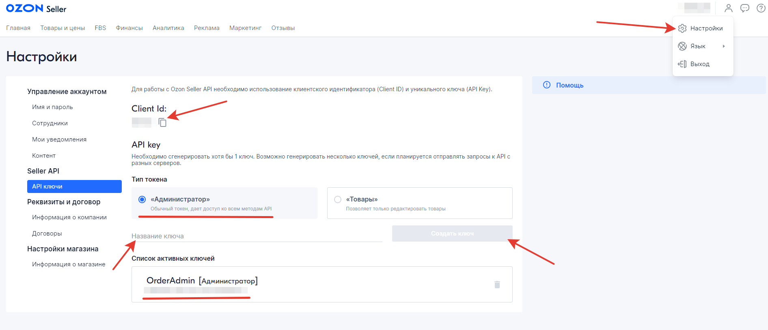Screen dimensions: 768x330
Task: Click the Настройки магазина heading
Action: (63, 249)
